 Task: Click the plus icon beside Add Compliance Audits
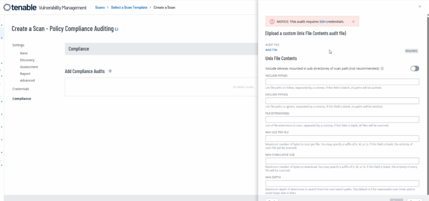pos(110,71)
